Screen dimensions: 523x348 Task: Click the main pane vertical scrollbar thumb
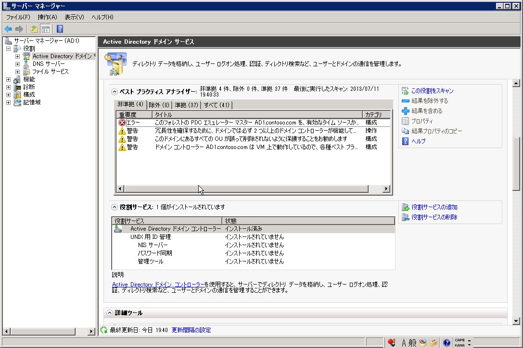(516, 164)
